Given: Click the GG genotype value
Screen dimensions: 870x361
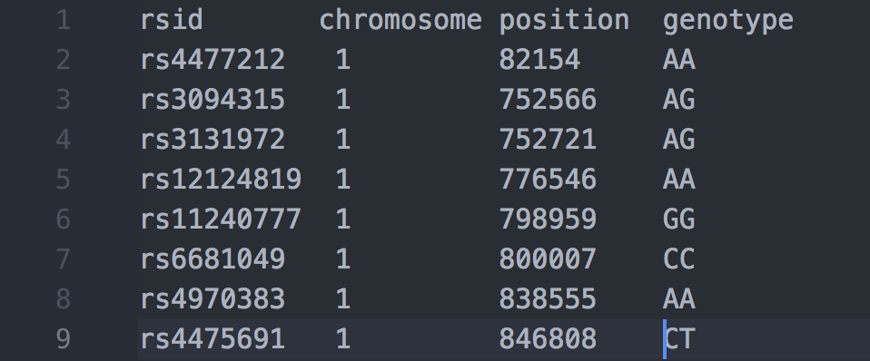Looking at the screenshot, I should [x=678, y=220].
